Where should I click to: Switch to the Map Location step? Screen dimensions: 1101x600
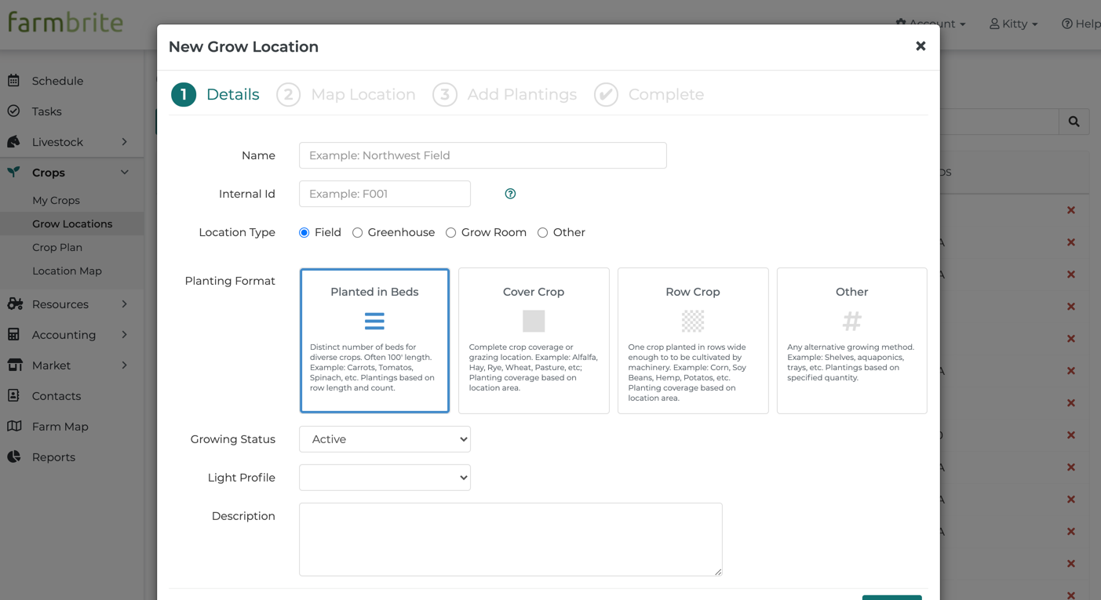346,95
